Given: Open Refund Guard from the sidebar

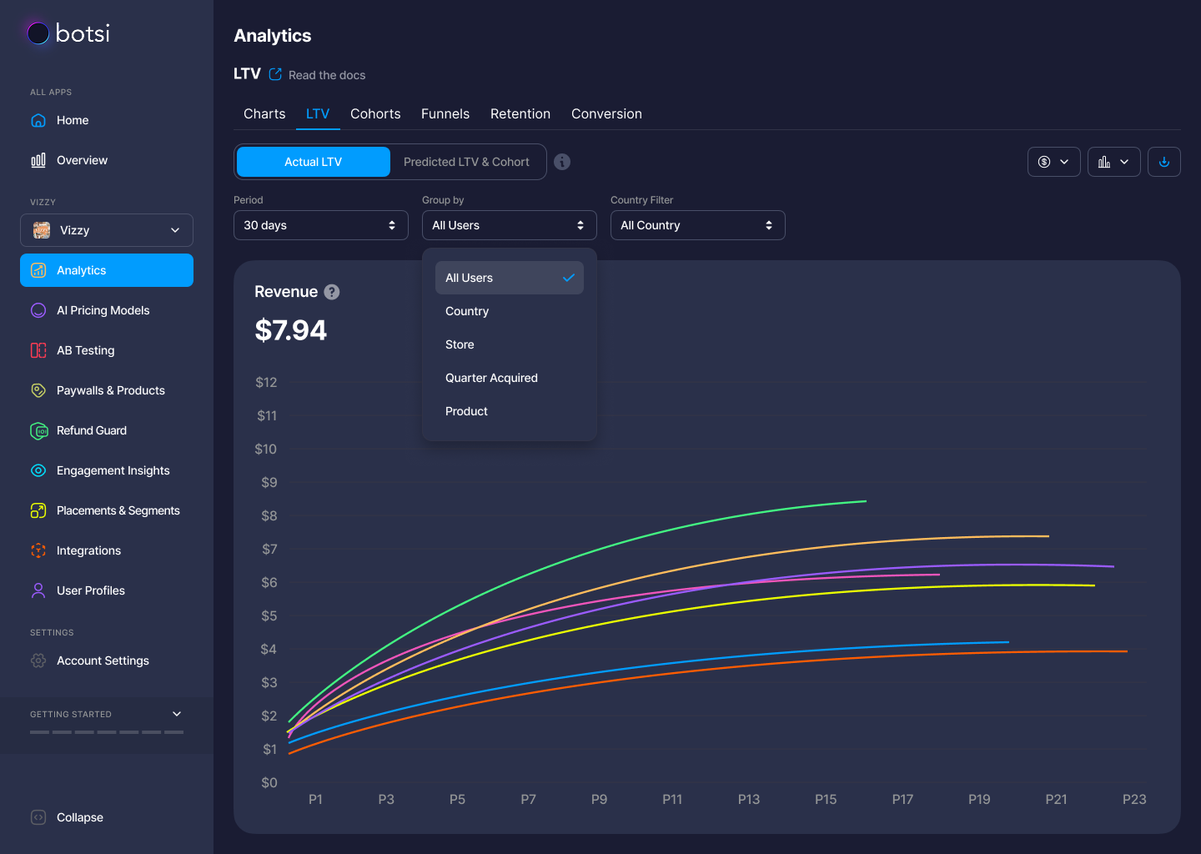Looking at the screenshot, I should [92, 430].
